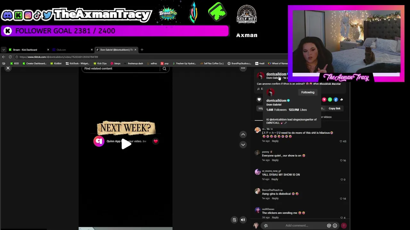Insert mention with the @ icon

(329, 226)
